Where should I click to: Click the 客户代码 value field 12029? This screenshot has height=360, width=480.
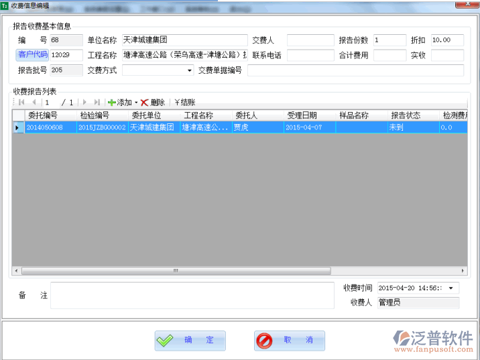coord(66,55)
